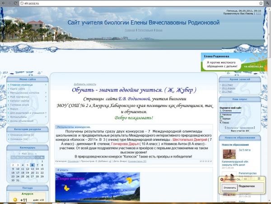Open Моё портфолио menu item
271x204 pixels.
click(19, 97)
